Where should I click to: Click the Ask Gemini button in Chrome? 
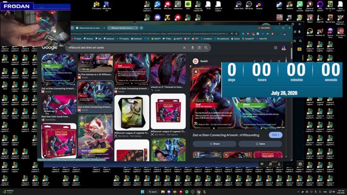point(264,28)
